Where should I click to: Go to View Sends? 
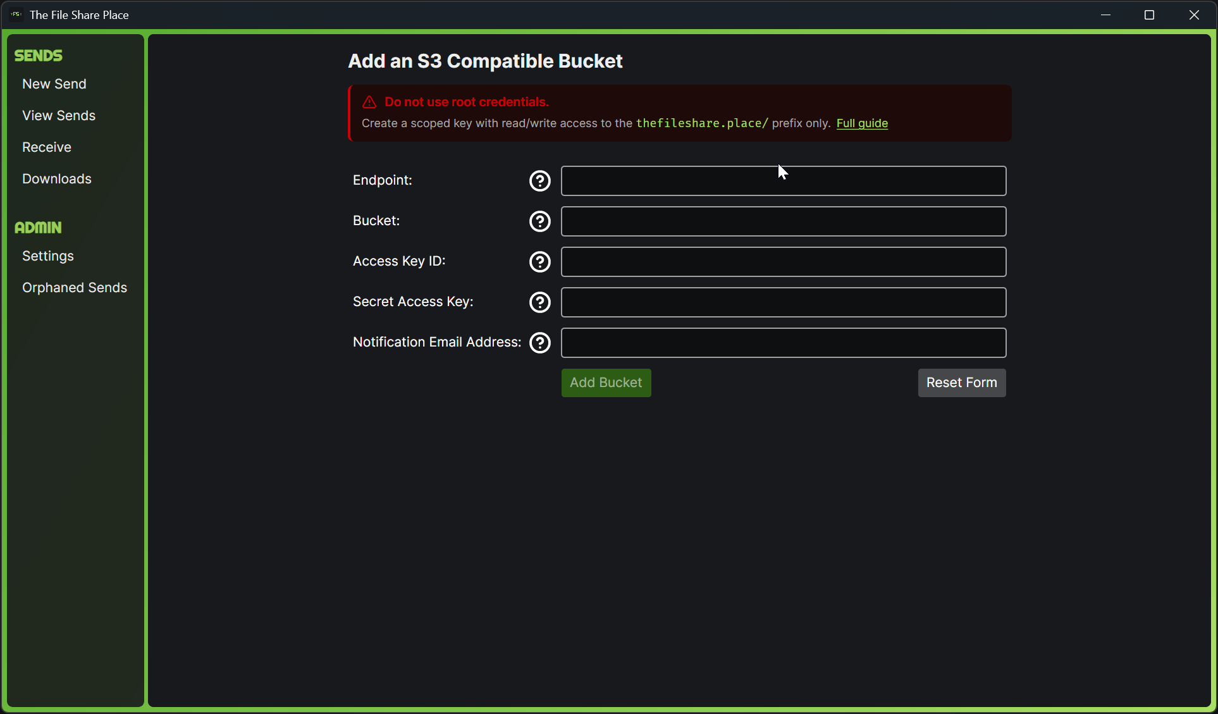tap(59, 116)
